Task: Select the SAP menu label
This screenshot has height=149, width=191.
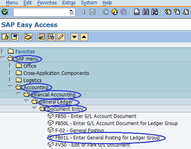Action: pyautogui.click(x=27, y=59)
